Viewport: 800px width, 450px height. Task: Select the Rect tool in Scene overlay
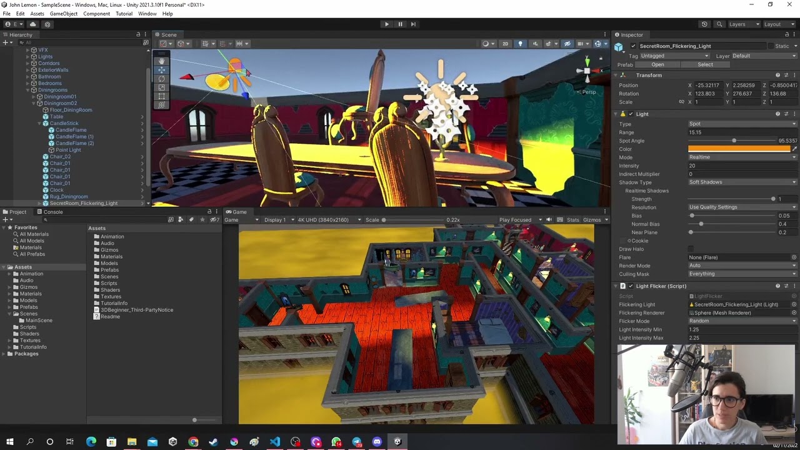tap(161, 96)
